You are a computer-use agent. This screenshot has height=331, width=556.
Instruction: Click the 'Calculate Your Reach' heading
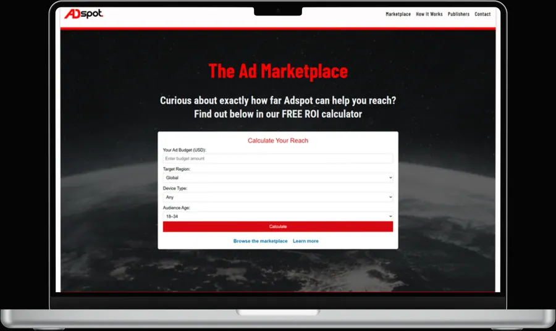tap(277, 141)
